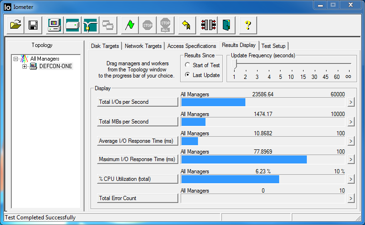
Task: Reset workers with yellow arrow icon
Action: [x=186, y=25]
